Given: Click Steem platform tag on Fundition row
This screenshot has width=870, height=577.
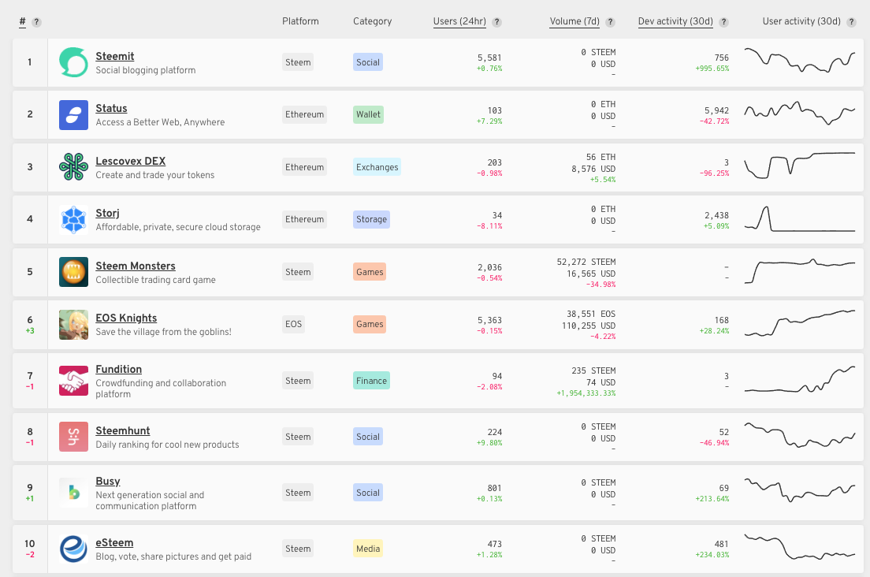Looking at the screenshot, I should [x=298, y=381].
